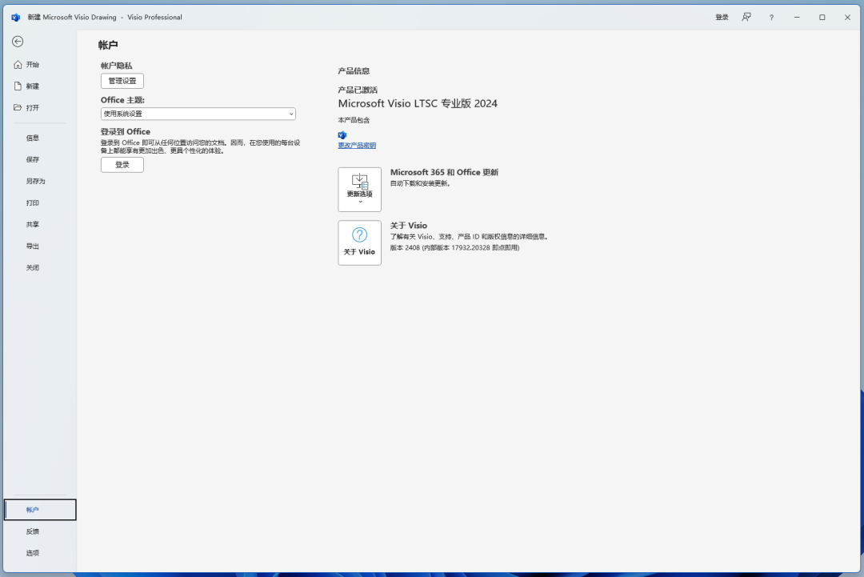
Task: Click the Microsoft Visio LTSC 专业版 2024 text
Action: [418, 103]
